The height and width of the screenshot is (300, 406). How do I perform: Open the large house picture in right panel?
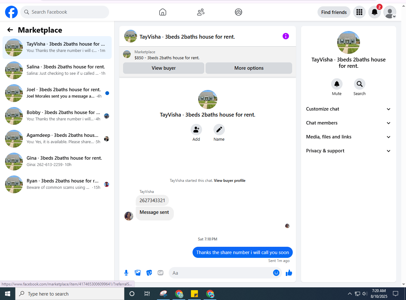(x=349, y=42)
